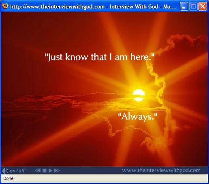Turn sound on via the 'on' label
The width and height of the screenshot is (209, 184).
(13, 171)
